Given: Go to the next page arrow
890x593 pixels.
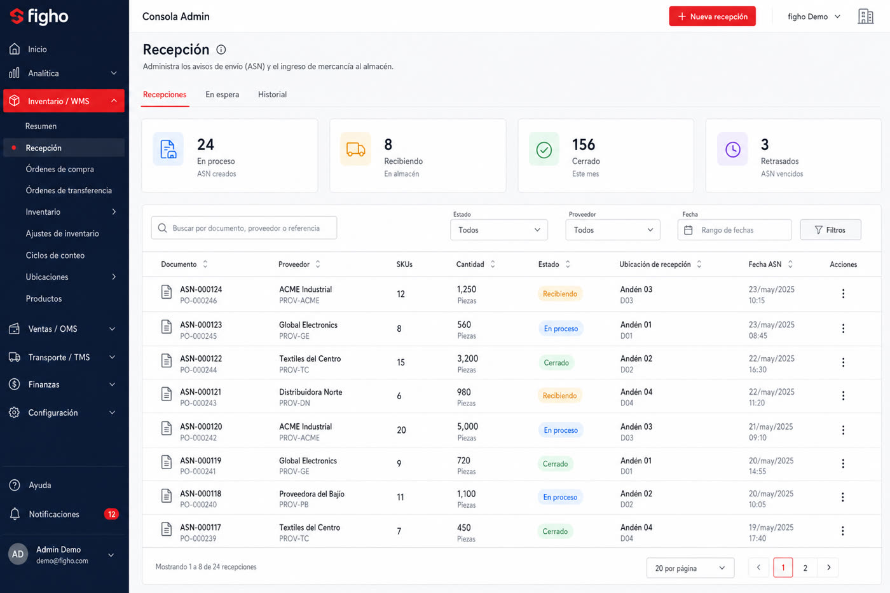Looking at the screenshot, I should pos(829,568).
